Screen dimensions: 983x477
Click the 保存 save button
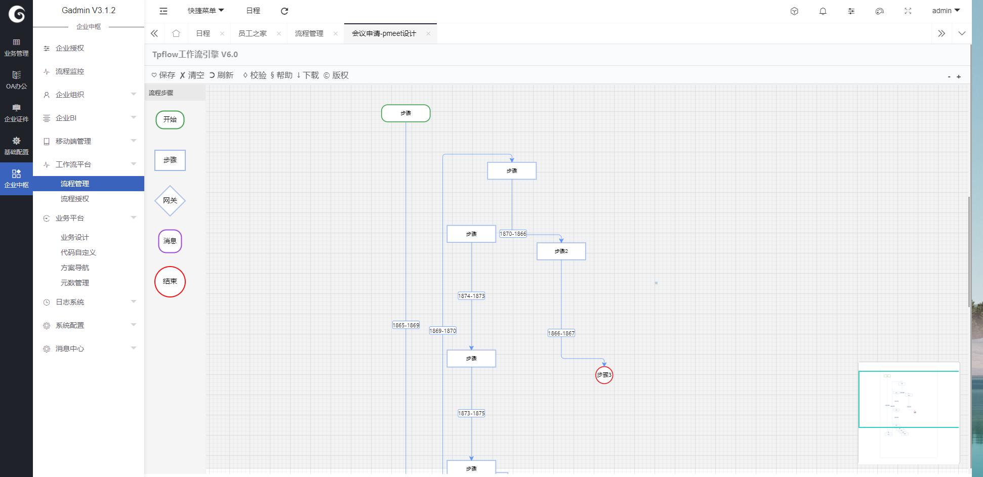pyautogui.click(x=163, y=75)
